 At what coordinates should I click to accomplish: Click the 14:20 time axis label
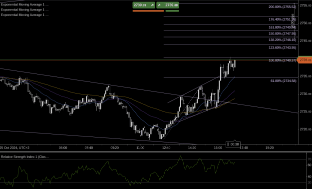click(x=192, y=147)
